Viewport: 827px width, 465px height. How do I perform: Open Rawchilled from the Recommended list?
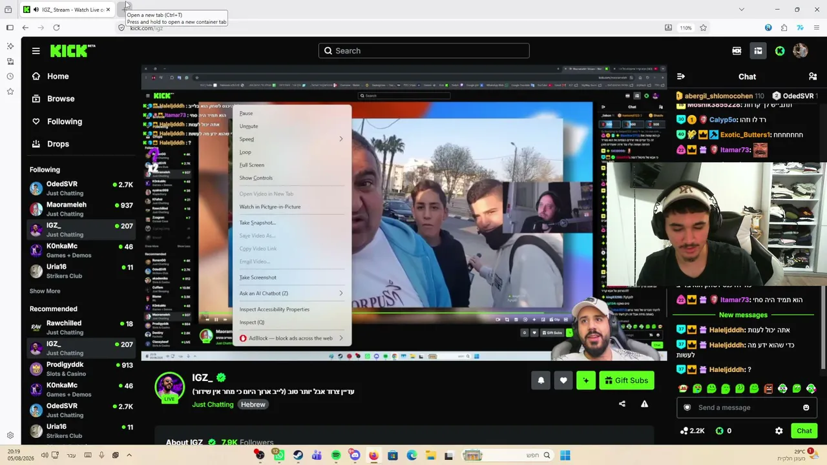point(81,327)
